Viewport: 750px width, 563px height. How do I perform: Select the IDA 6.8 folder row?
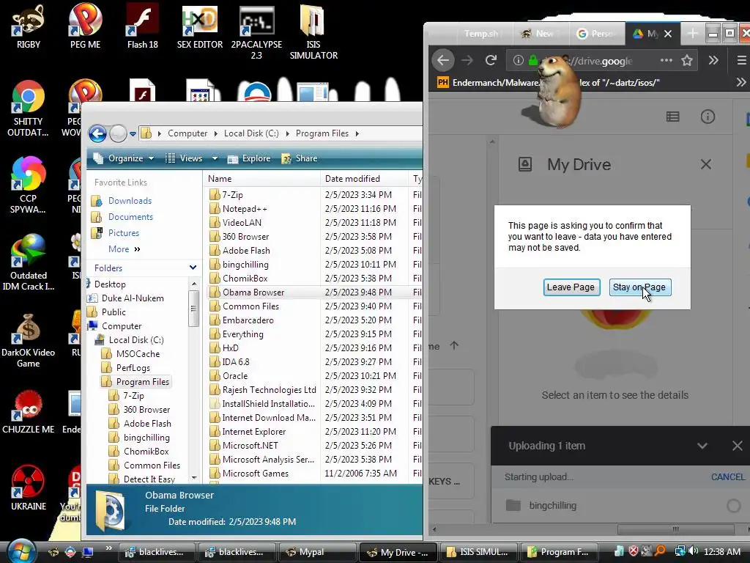pos(235,362)
